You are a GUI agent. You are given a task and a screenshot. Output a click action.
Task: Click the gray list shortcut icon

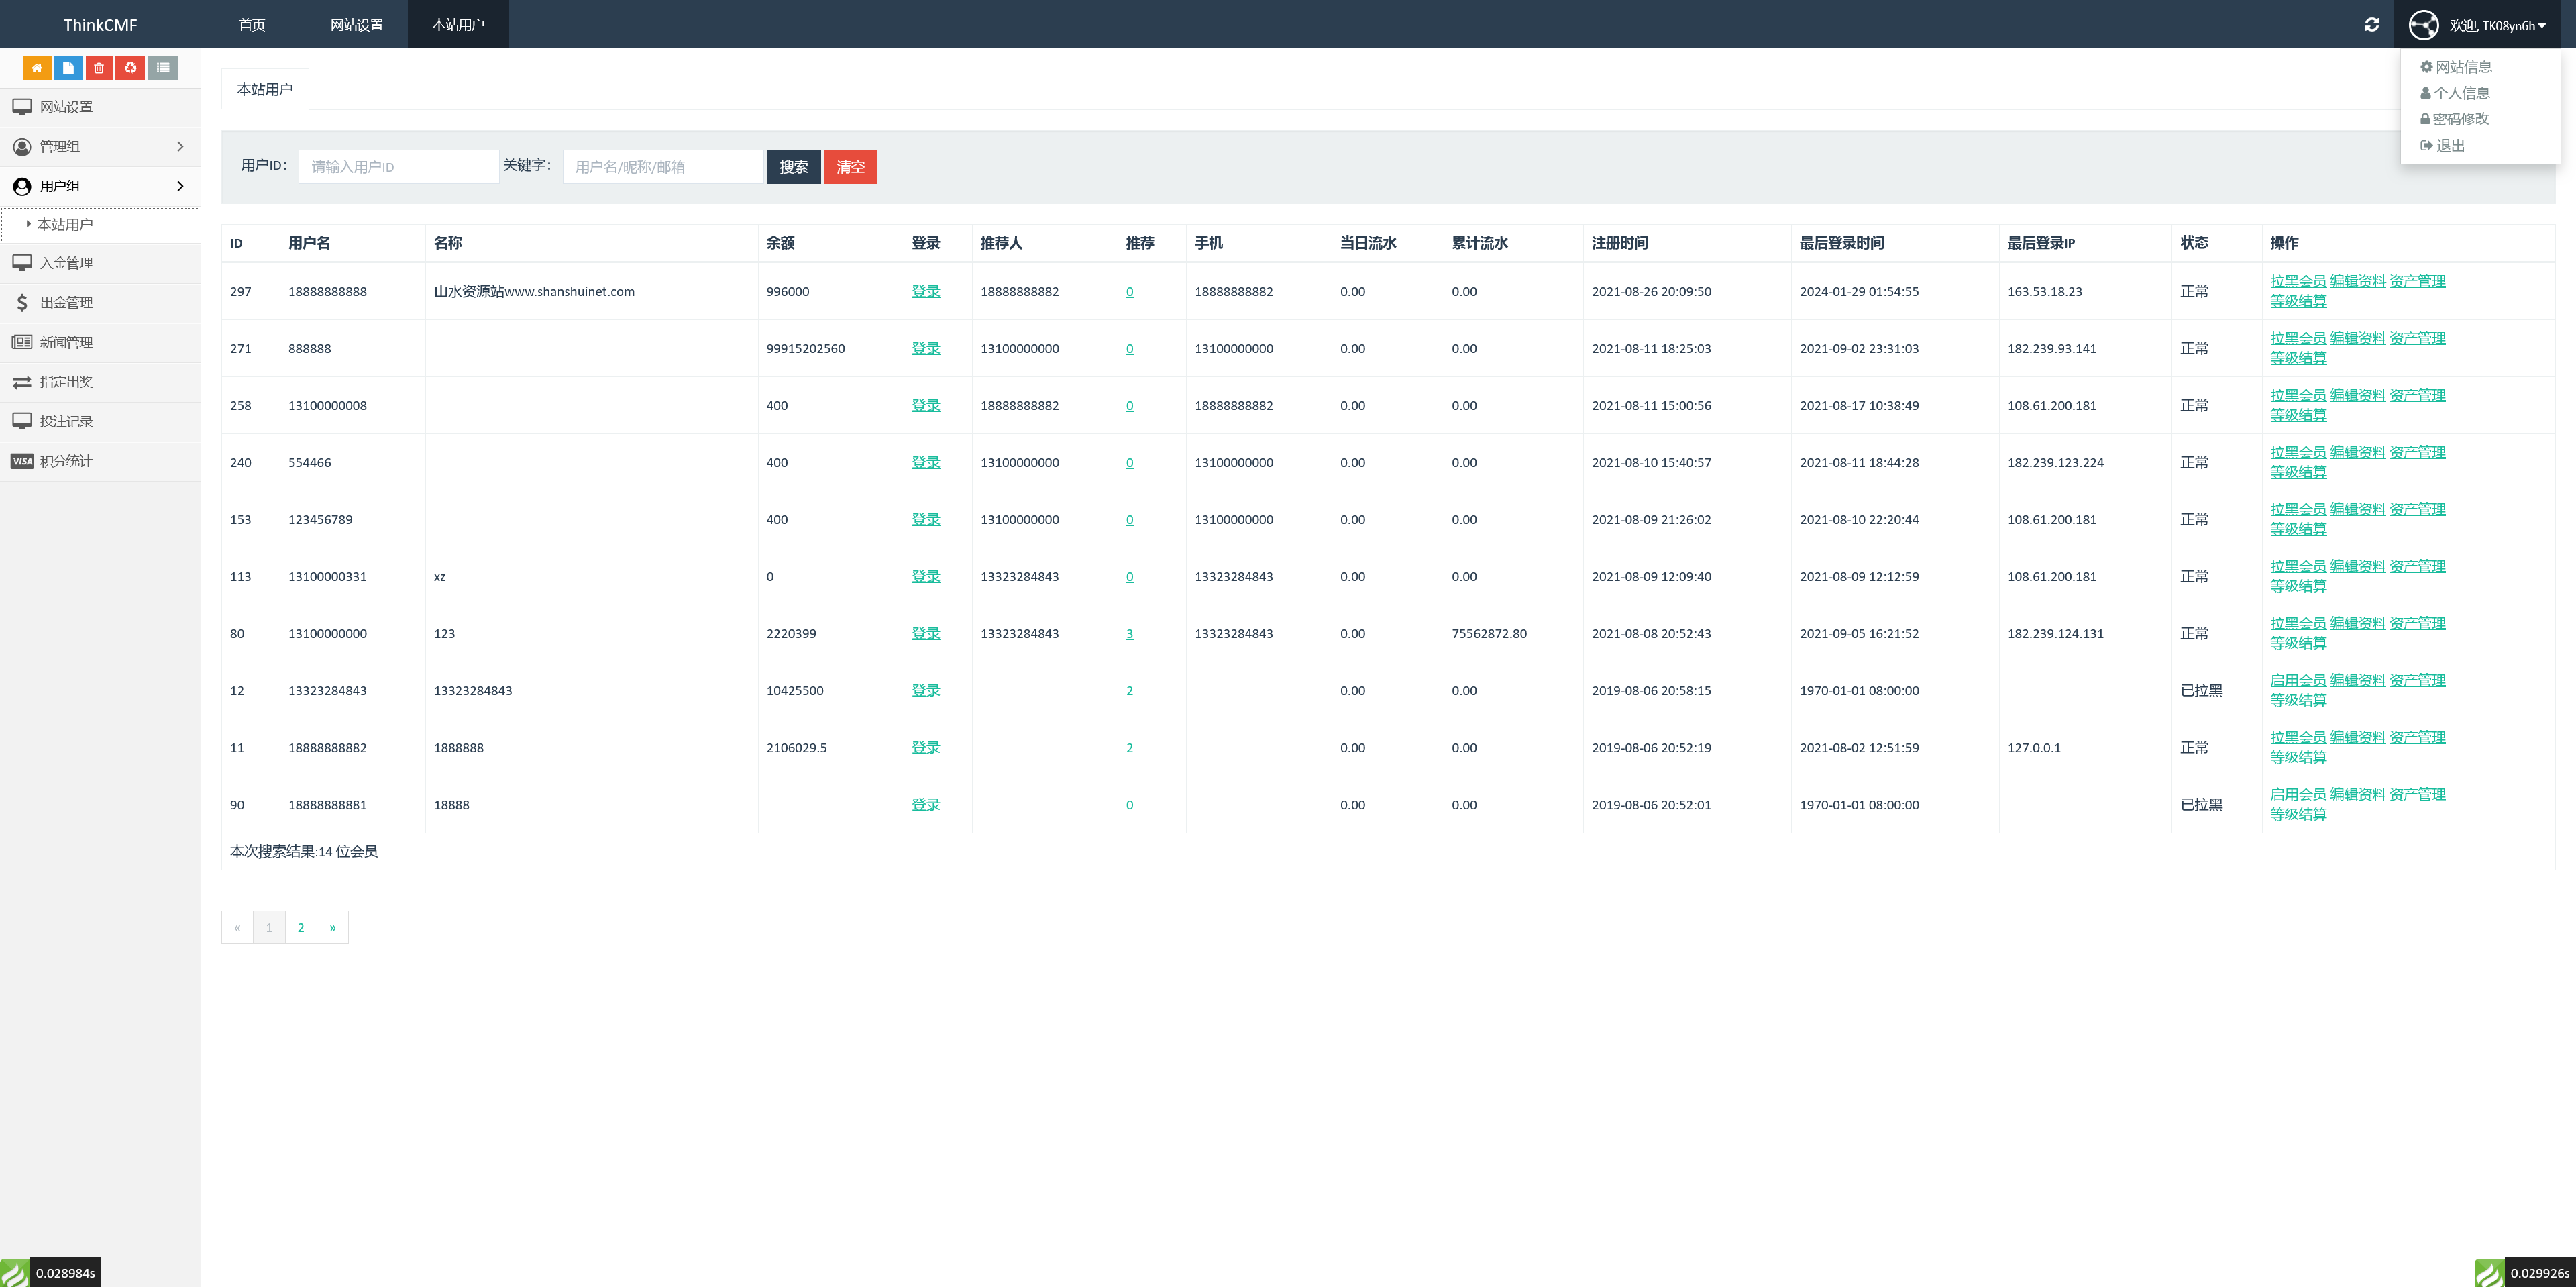point(163,68)
